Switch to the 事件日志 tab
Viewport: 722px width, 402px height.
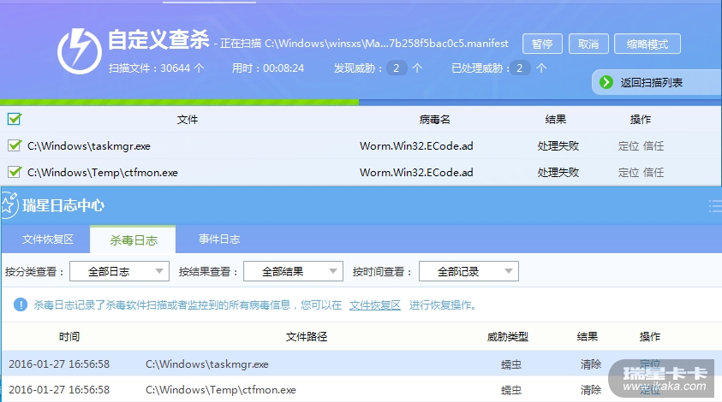point(219,239)
